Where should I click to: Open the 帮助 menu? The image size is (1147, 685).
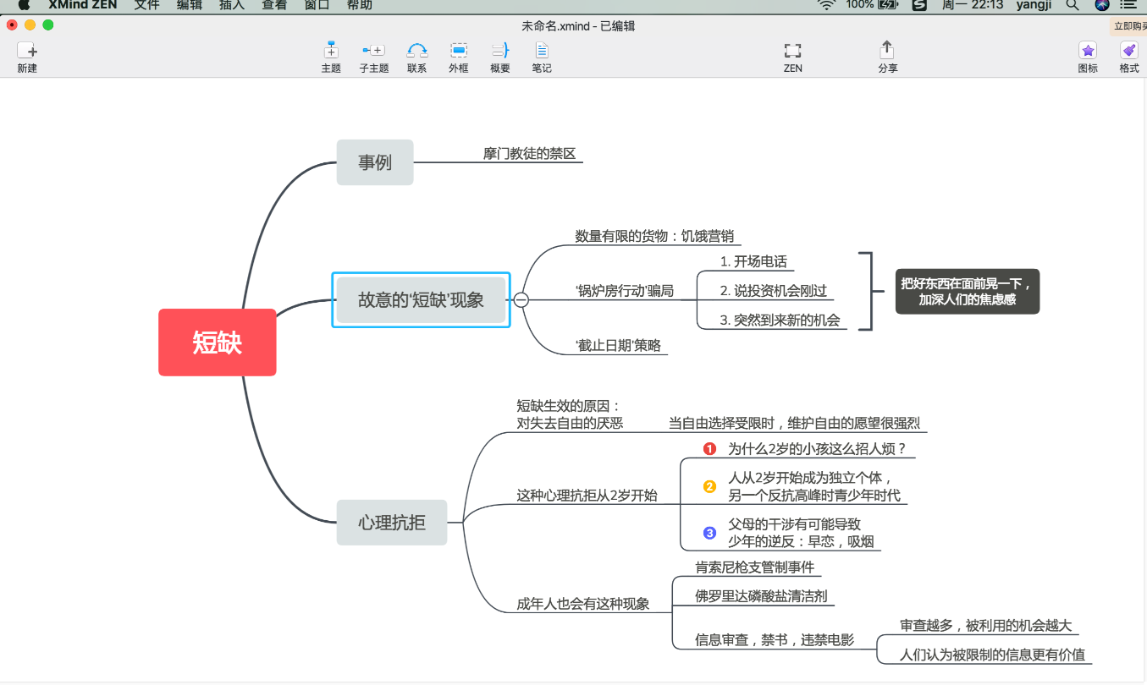(359, 4)
